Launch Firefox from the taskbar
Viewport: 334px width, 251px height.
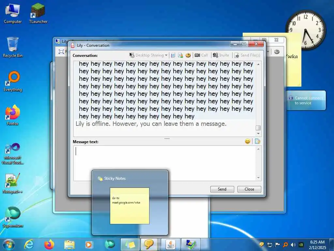[x=49, y=244]
